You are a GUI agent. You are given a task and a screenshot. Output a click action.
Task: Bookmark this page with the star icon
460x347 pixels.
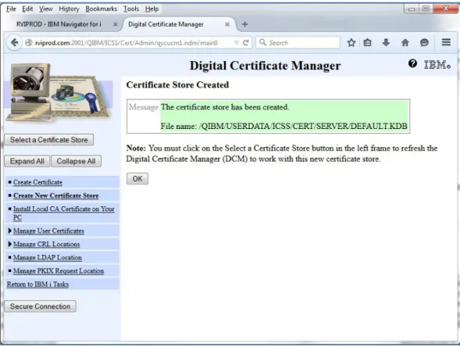point(351,43)
